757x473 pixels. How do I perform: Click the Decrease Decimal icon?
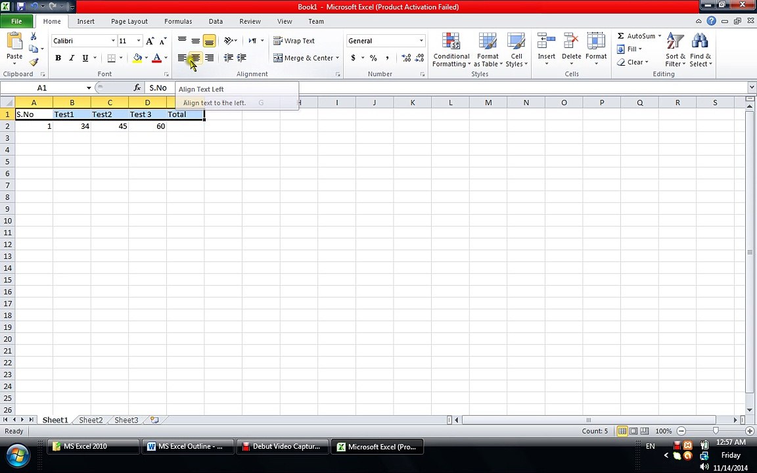[x=419, y=58]
